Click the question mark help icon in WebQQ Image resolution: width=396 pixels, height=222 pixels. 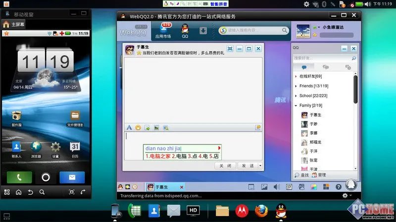click(x=339, y=187)
